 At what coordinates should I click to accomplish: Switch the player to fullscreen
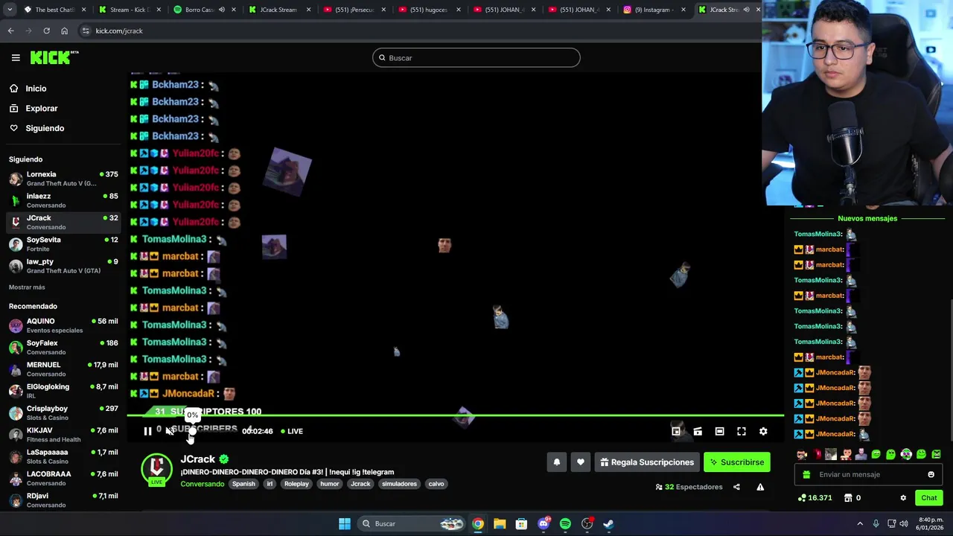point(742,431)
